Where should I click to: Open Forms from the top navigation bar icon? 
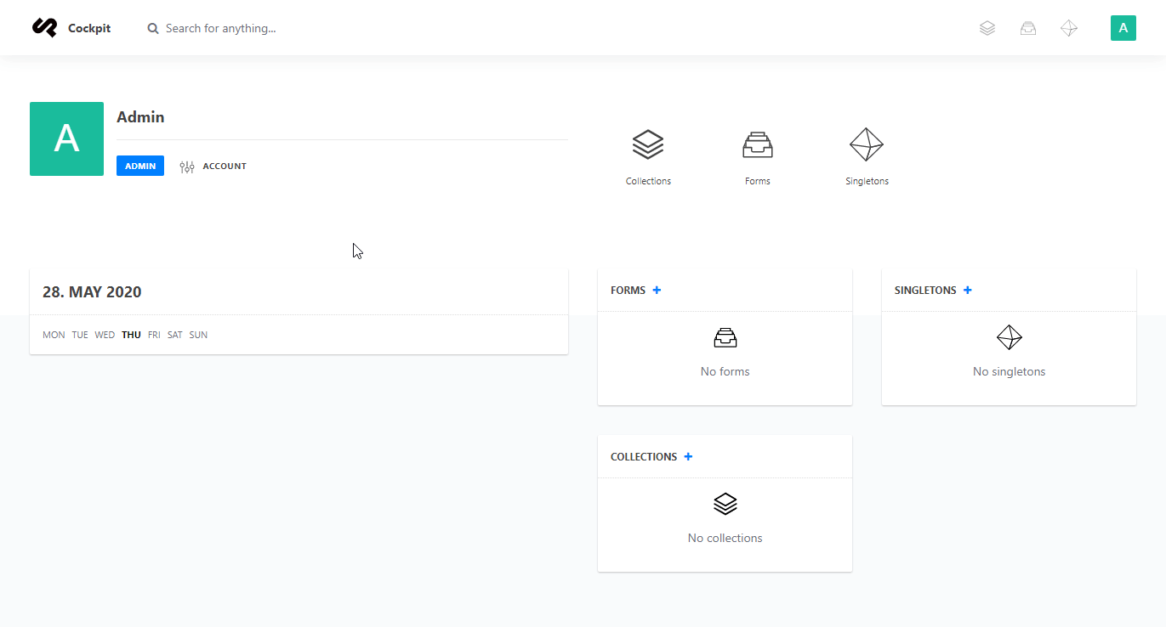click(x=1028, y=28)
